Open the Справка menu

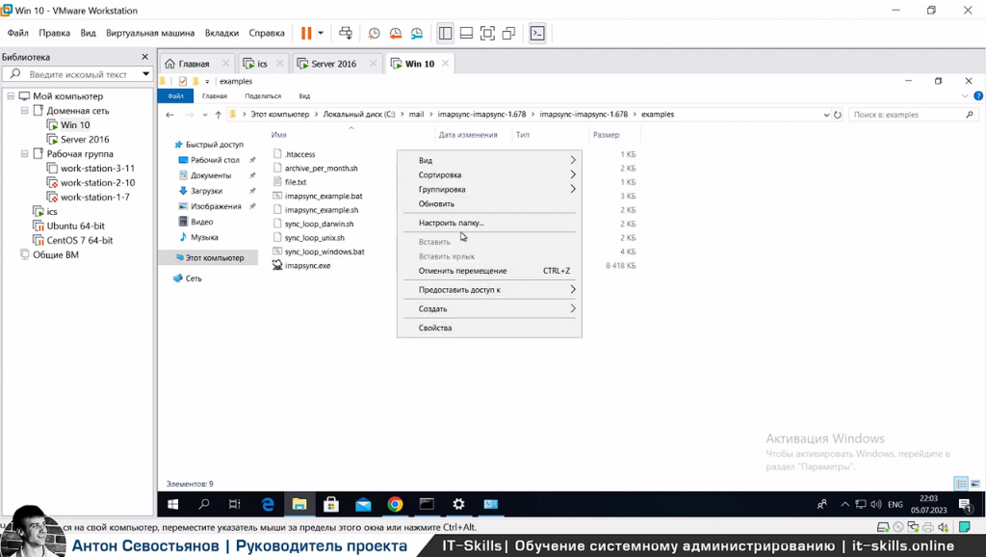[267, 33]
